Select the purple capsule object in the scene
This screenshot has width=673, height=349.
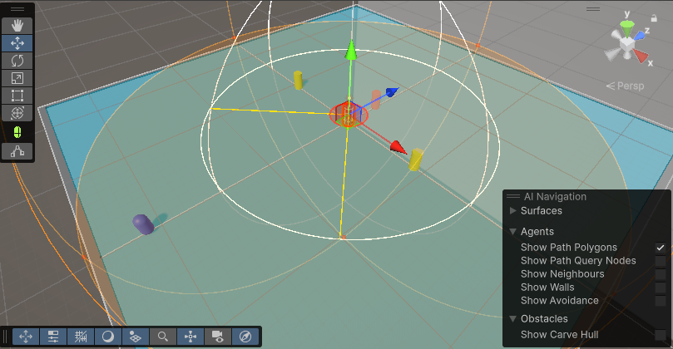143,224
